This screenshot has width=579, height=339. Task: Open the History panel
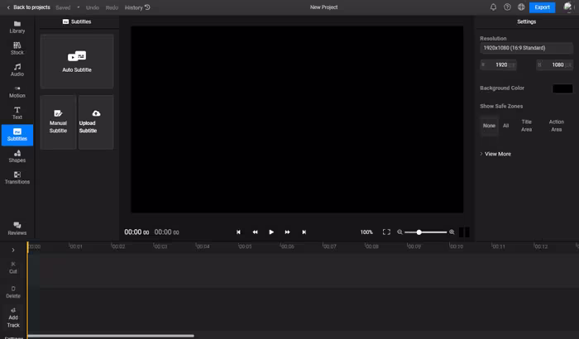[137, 7]
